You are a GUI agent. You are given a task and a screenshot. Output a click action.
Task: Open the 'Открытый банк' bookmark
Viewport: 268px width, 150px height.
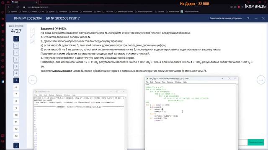(x=190, y=12)
